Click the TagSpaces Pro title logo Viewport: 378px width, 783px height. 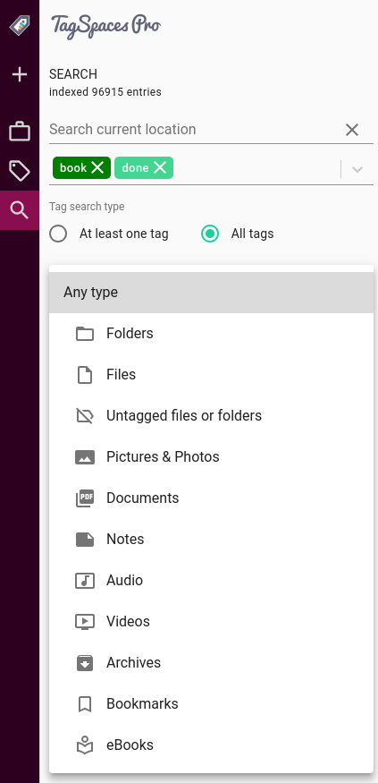pos(105,25)
